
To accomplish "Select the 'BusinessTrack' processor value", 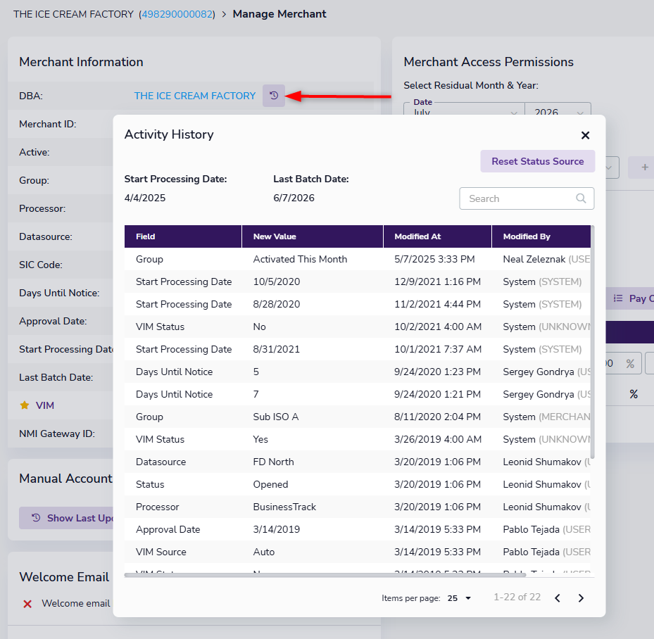I will click(x=284, y=507).
